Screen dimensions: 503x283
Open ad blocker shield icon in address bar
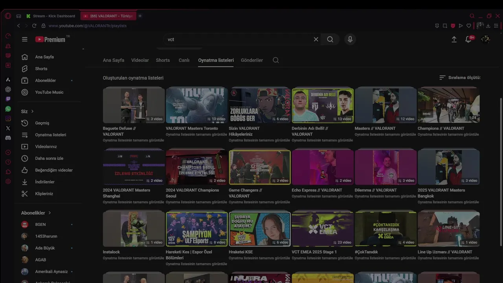point(453,26)
